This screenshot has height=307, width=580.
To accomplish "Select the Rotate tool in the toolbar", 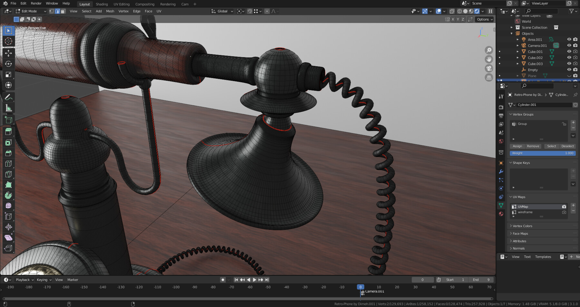I will (x=8, y=64).
